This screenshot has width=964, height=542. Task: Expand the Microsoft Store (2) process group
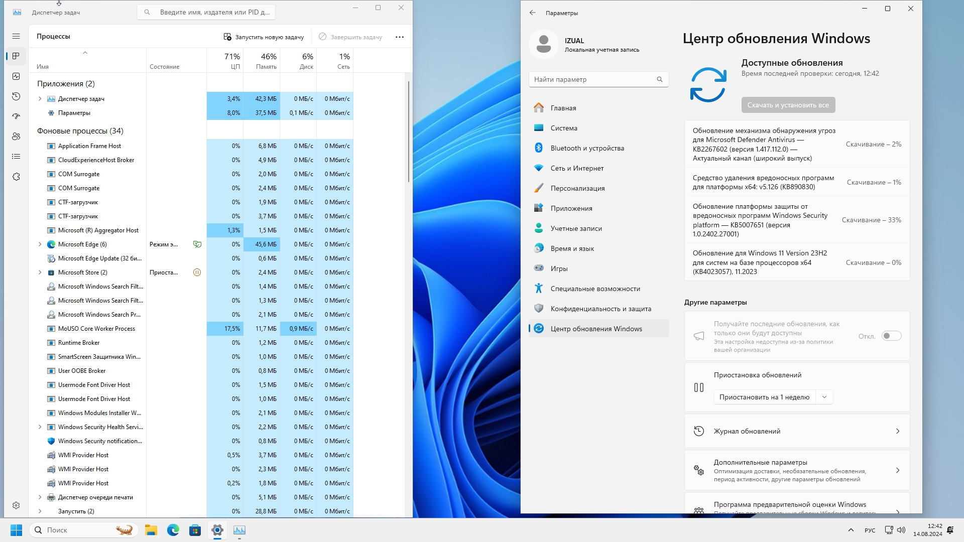pyautogui.click(x=40, y=273)
